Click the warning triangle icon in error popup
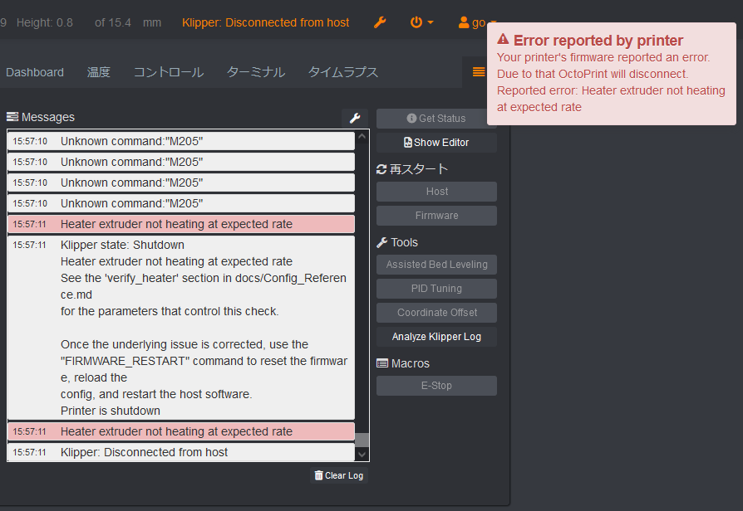This screenshot has width=743, height=511. 503,39
